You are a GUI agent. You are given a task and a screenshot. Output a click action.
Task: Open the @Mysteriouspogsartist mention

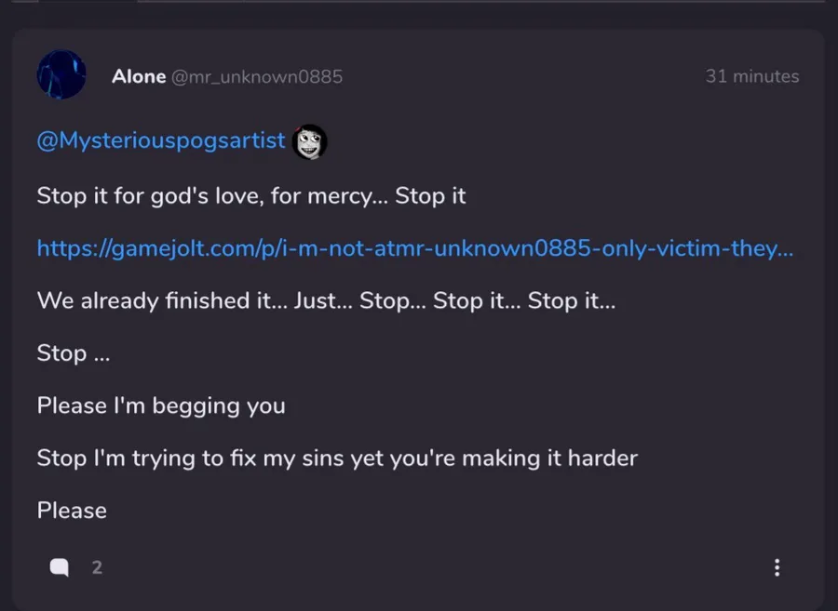161,141
